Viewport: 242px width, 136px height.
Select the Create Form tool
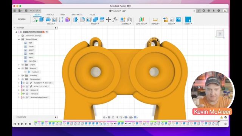[x=68, y=19]
